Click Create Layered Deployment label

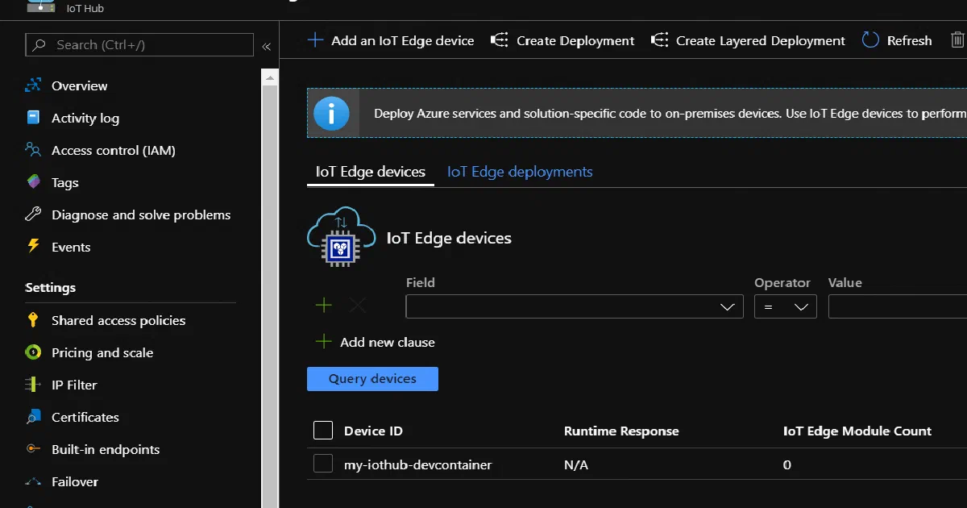coord(761,40)
